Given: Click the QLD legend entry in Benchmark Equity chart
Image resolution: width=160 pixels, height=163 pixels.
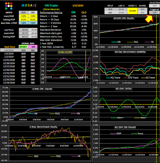Looking at the screenshot, I should coord(33,156).
